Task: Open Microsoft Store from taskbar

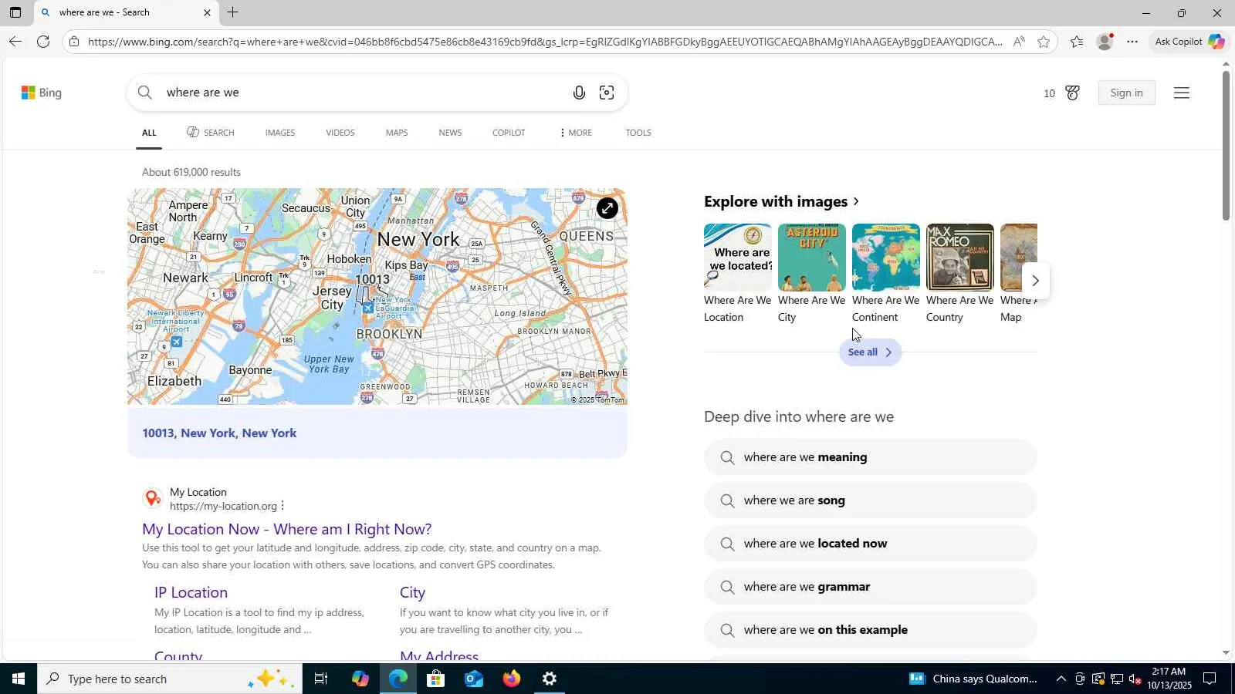Action: (435, 679)
